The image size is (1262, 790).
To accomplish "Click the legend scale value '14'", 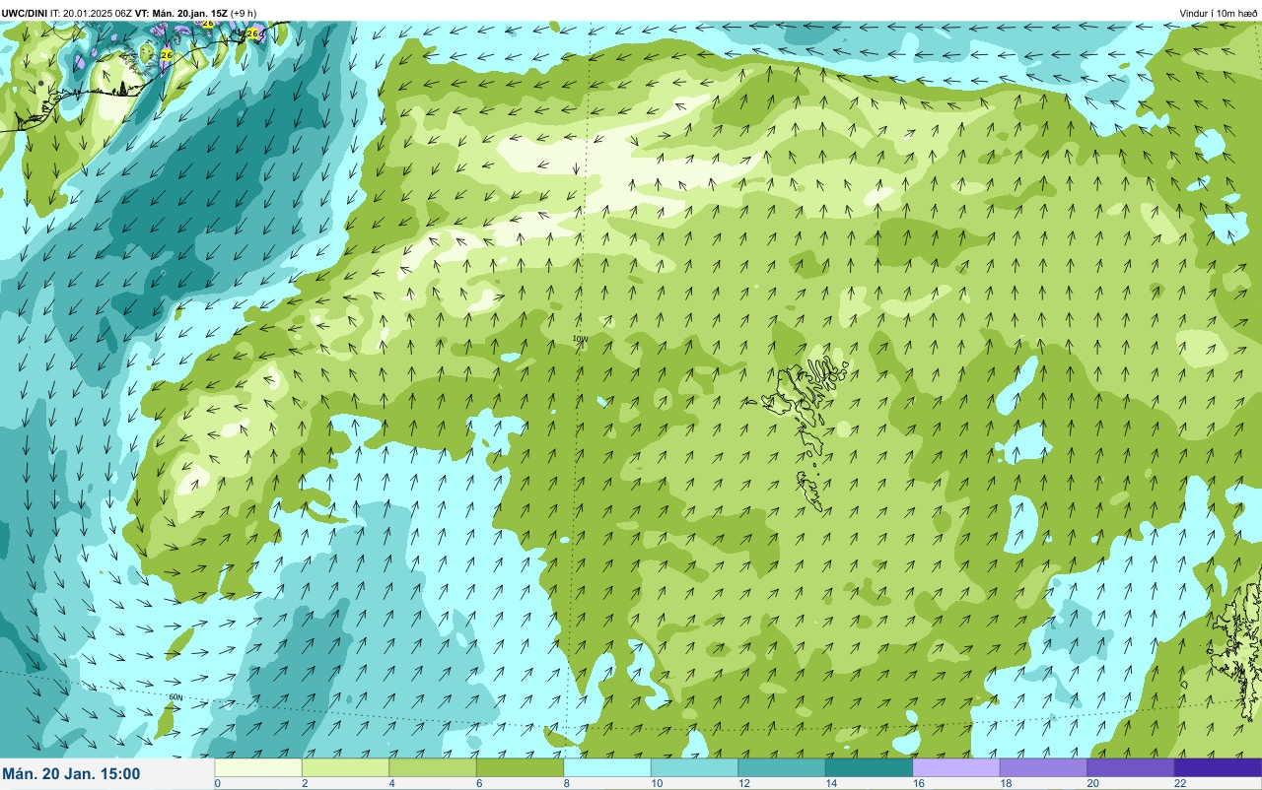I will pos(829,783).
